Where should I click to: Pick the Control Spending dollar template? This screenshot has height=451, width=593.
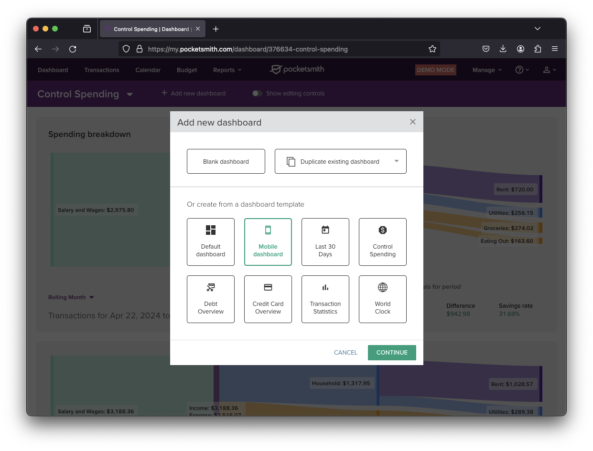pos(383,241)
